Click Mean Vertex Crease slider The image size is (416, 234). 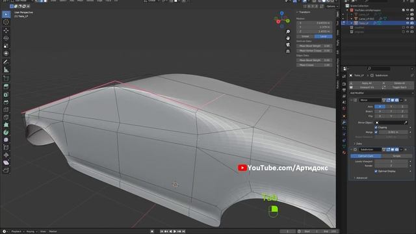point(315,51)
